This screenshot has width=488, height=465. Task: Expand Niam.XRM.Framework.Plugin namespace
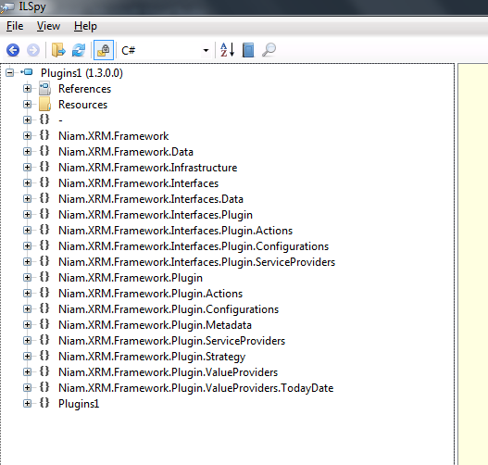28,278
